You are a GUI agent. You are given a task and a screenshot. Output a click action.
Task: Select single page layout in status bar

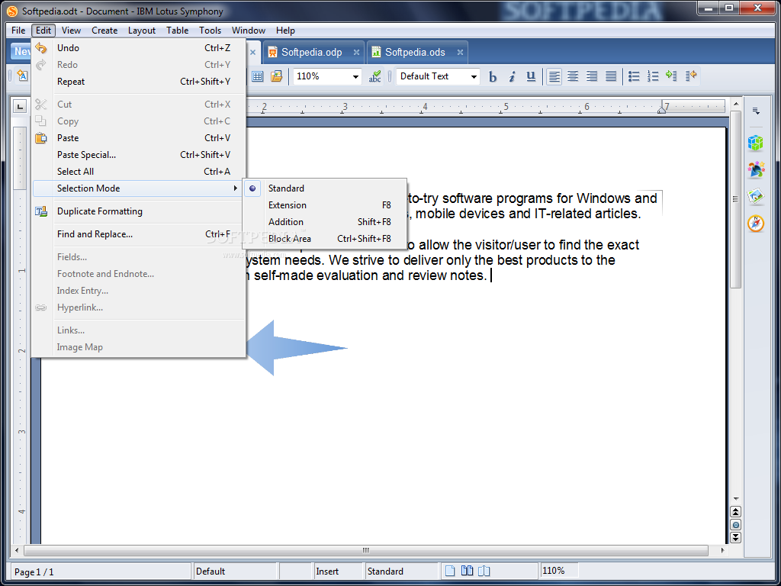(450, 571)
